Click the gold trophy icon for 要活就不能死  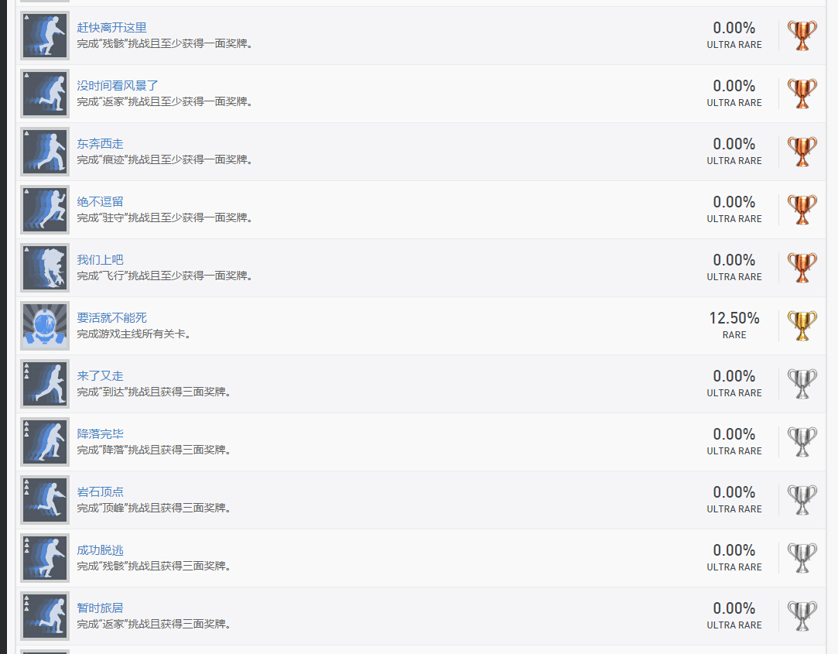point(802,326)
